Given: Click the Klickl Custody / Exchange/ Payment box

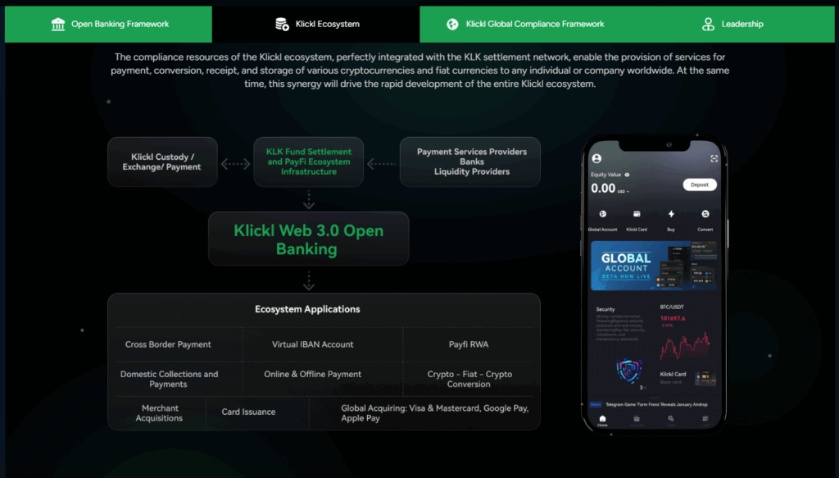Looking at the screenshot, I should point(163,162).
